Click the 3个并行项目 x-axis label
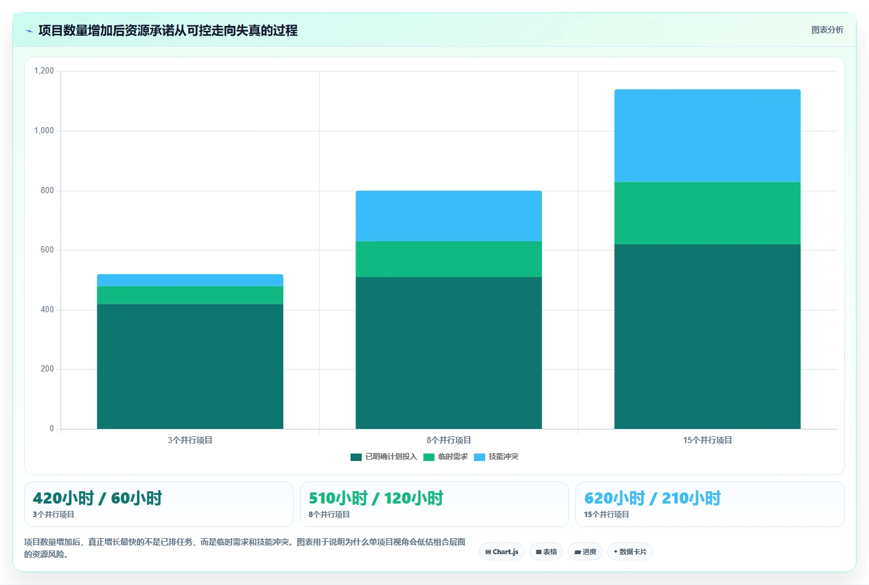 click(x=190, y=440)
